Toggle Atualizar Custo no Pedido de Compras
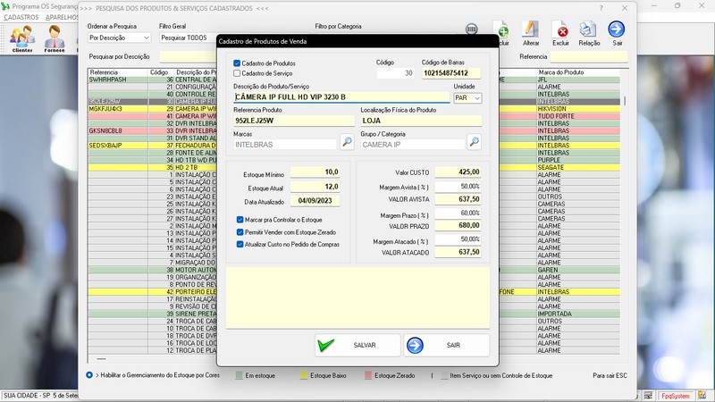Viewport: 715px width, 402px height. (240, 244)
